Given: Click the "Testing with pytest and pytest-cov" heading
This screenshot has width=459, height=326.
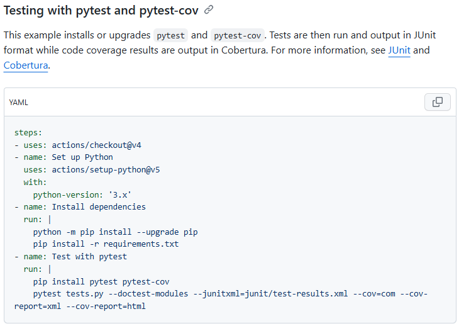Looking at the screenshot, I should (x=101, y=10).
